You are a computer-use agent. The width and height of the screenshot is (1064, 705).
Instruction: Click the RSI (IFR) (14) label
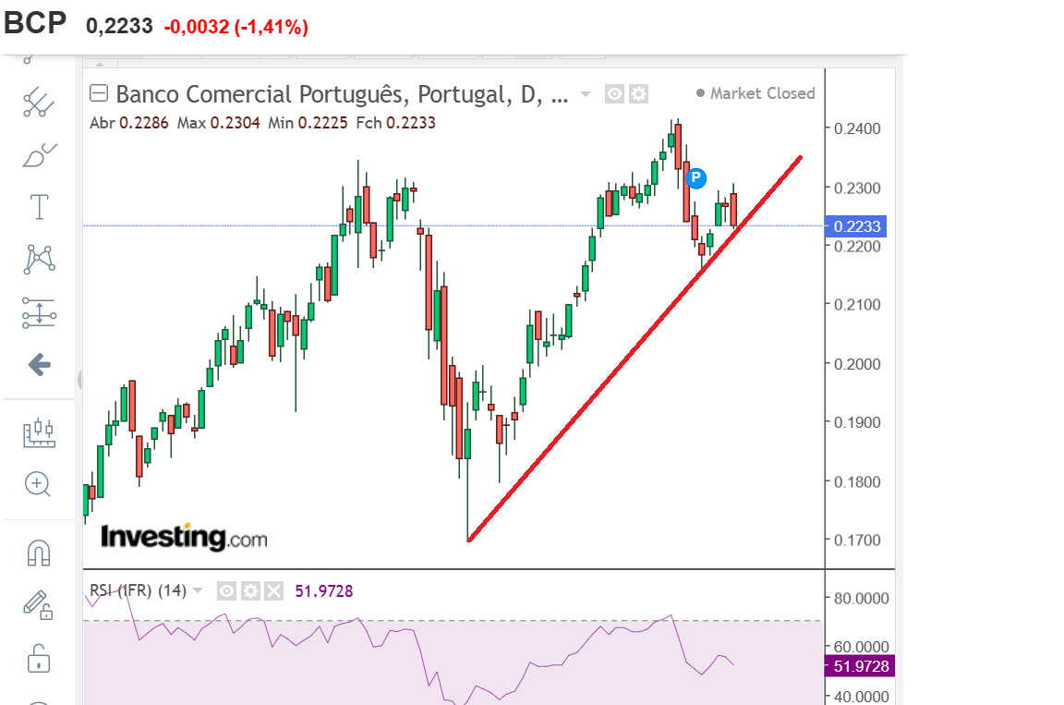pyautogui.click(x=138, y=590)
